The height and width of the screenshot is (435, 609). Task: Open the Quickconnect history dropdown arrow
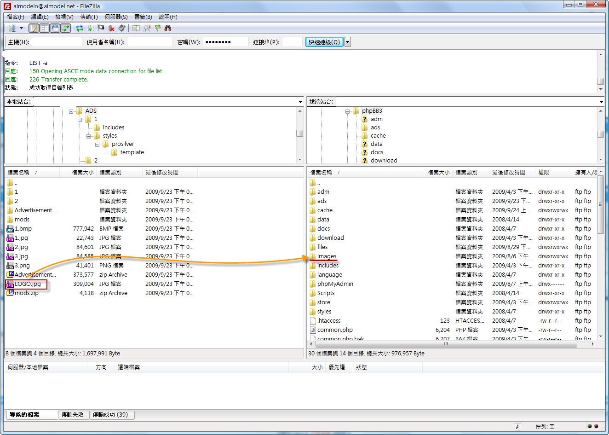pos(348,42)
